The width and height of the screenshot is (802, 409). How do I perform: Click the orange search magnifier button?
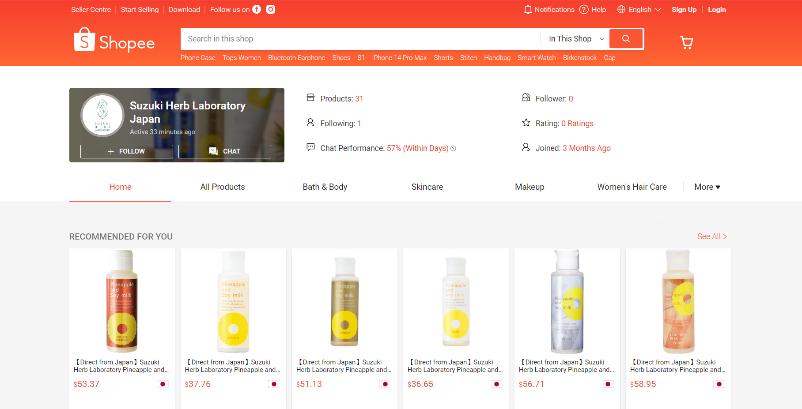(x=626, y=39)
